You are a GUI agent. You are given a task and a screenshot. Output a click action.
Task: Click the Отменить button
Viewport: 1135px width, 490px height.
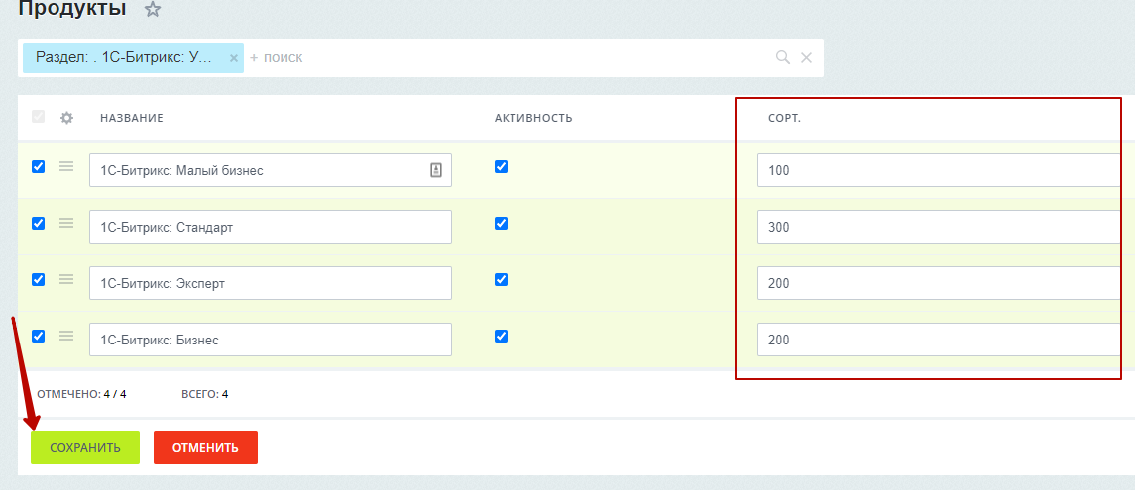pos(205,448)
